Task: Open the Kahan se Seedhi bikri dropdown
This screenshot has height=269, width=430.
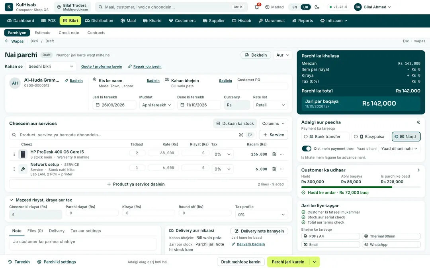Action: coord(51,67)
